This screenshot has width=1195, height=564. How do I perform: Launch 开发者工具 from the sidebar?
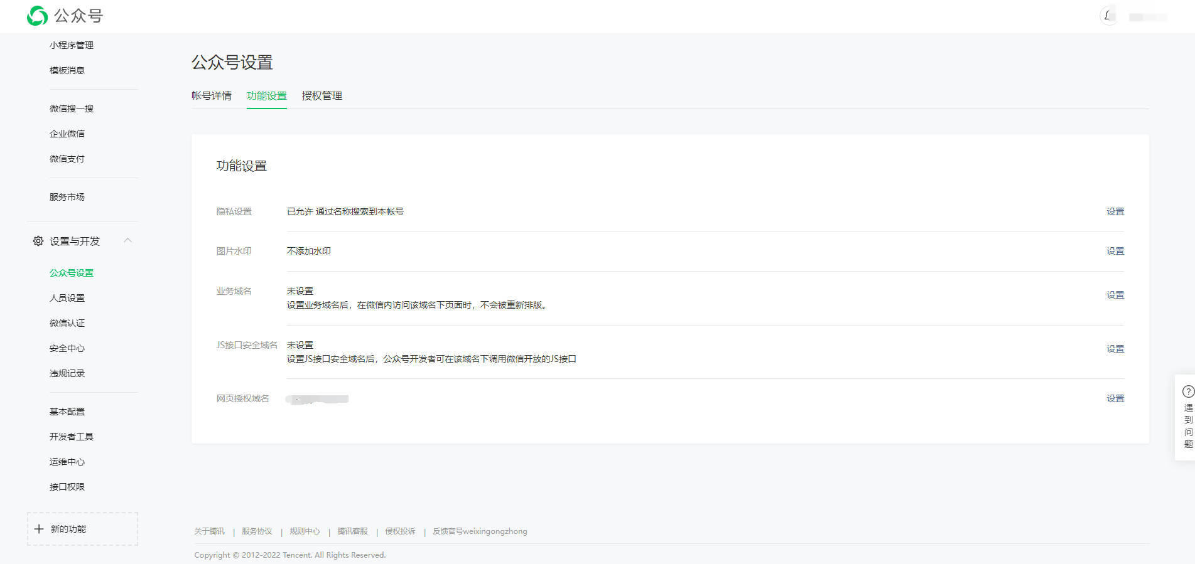tap(72, 437)
